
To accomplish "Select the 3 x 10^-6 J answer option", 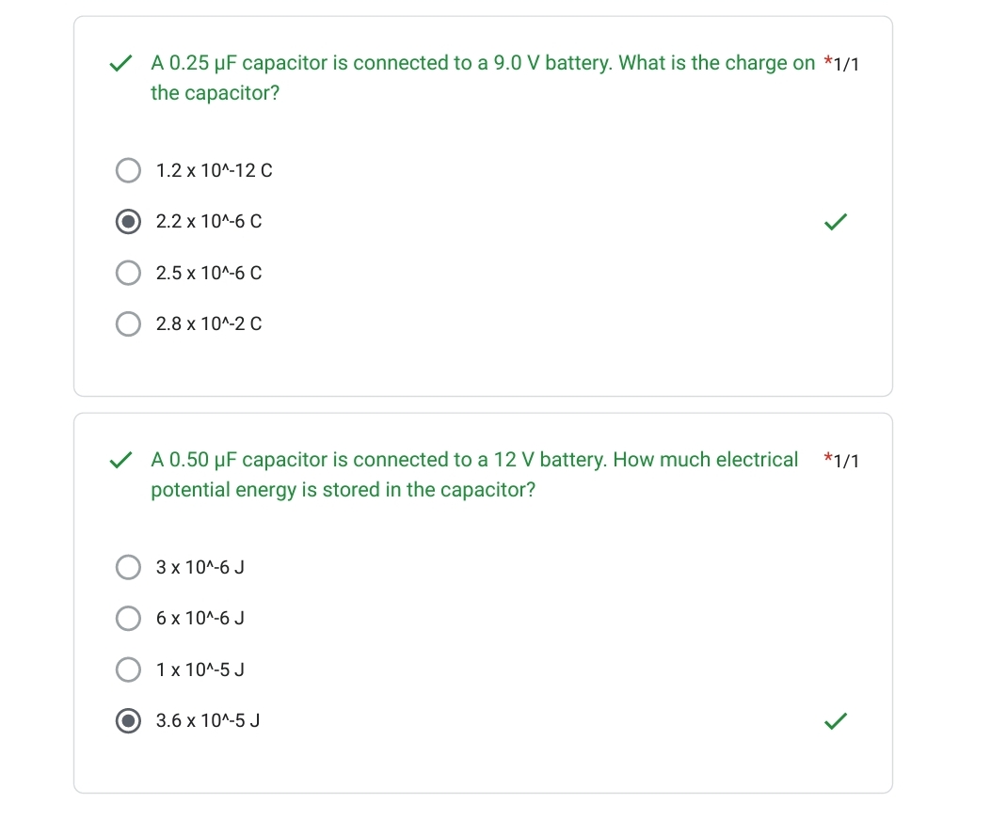I will [128, 567].
